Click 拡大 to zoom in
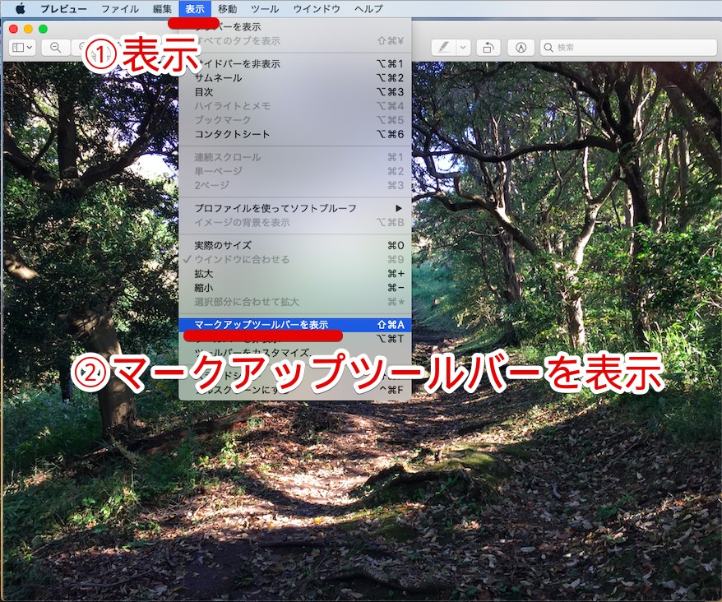Image resolution: width=722 pixels, height=602 pixels. [x=203, y=273]
